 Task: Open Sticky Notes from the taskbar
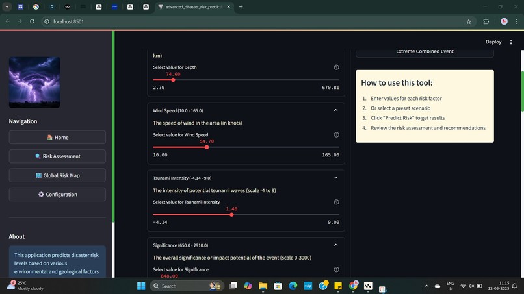[338, 286]
